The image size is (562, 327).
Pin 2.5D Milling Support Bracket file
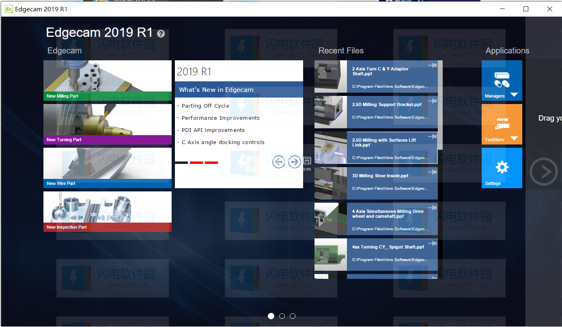tap(432, 100)
